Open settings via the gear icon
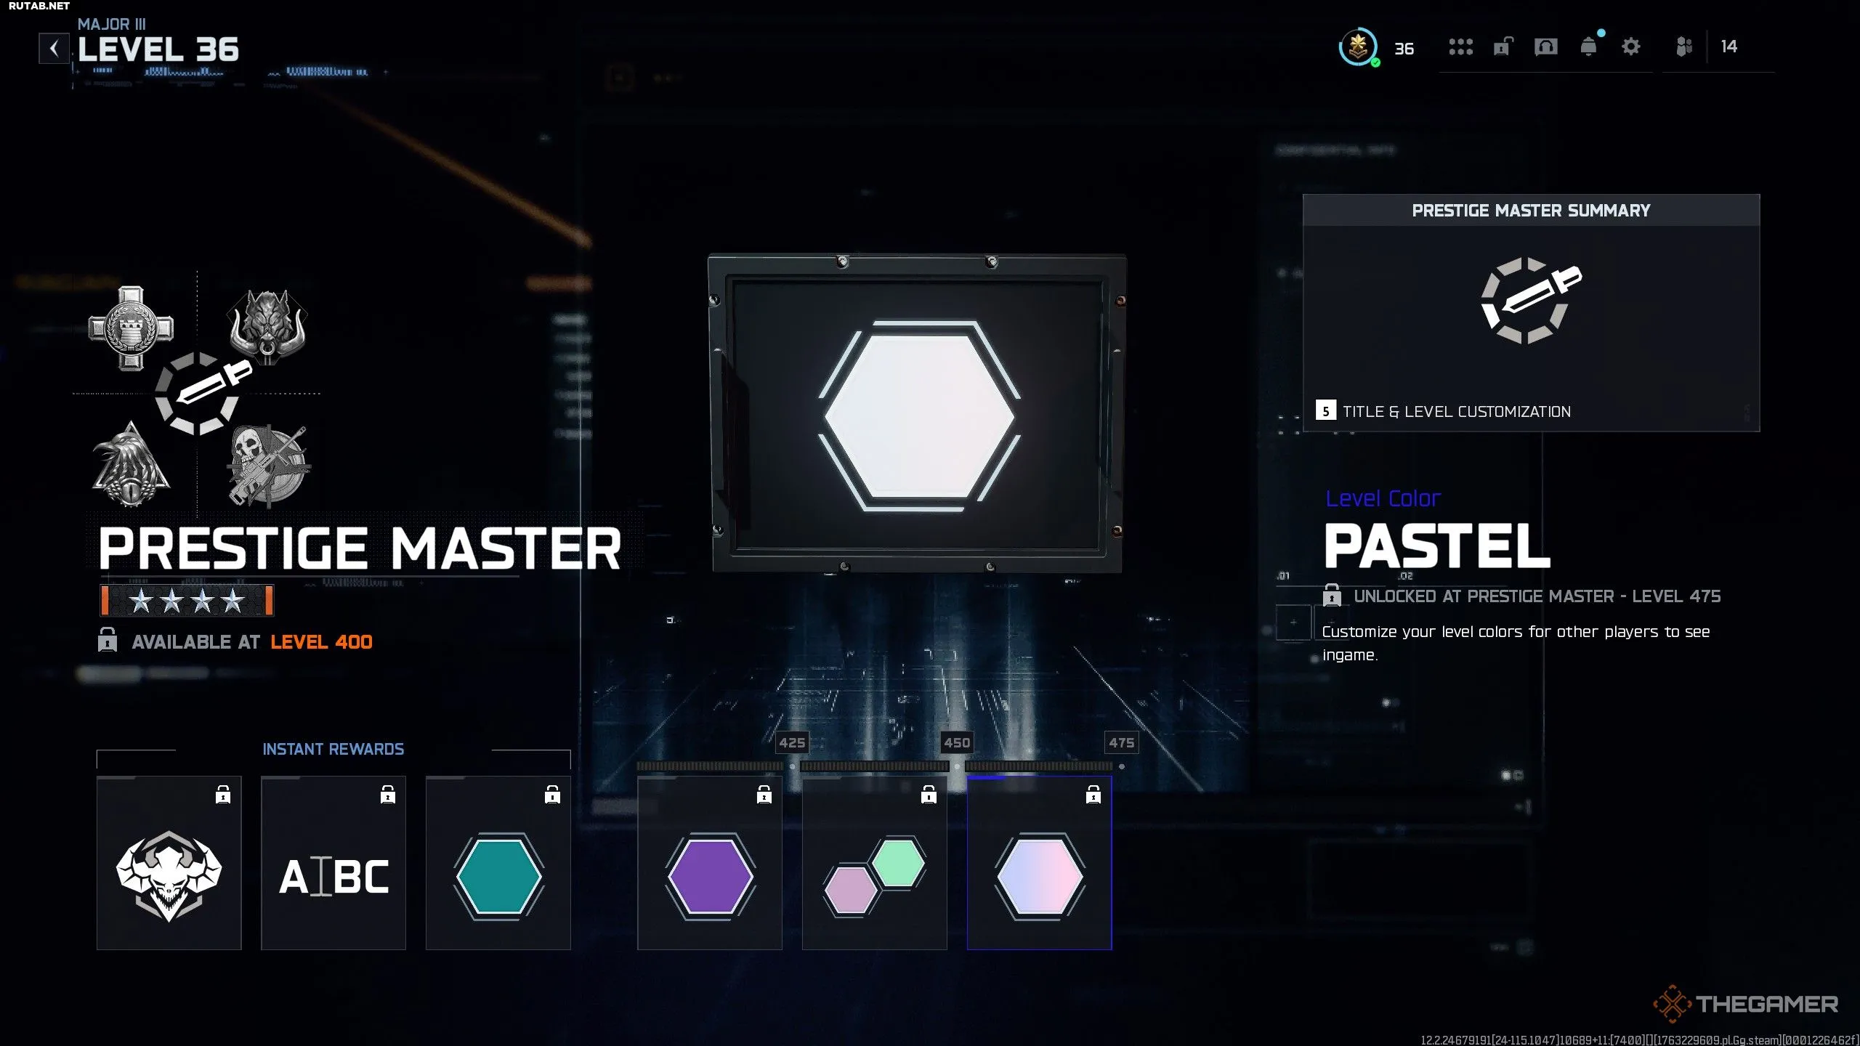 [1630, 47]
